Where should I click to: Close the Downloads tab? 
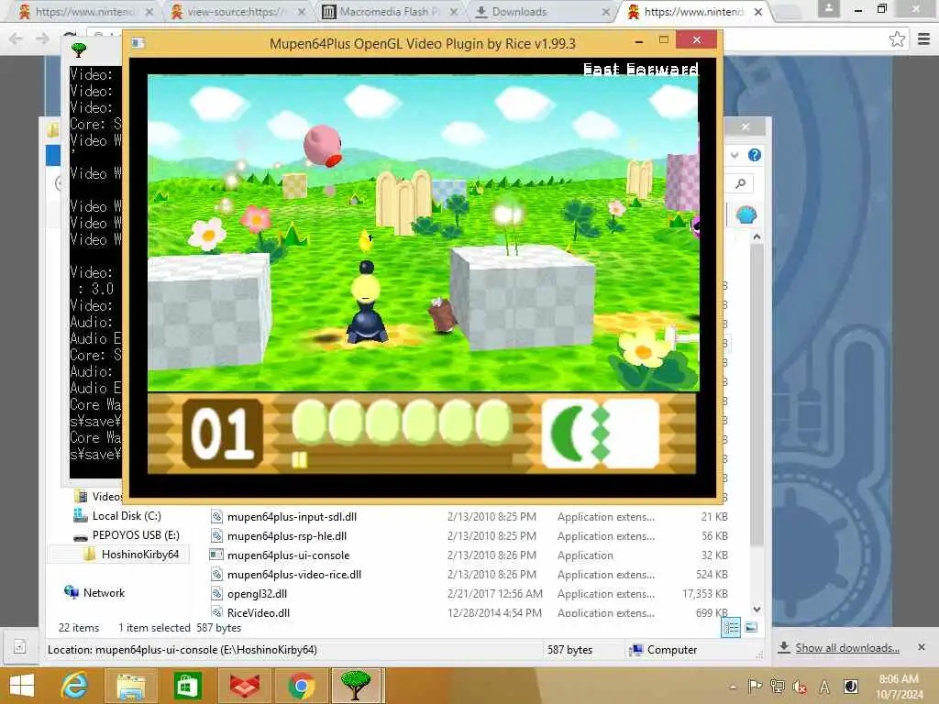[605, 12]
